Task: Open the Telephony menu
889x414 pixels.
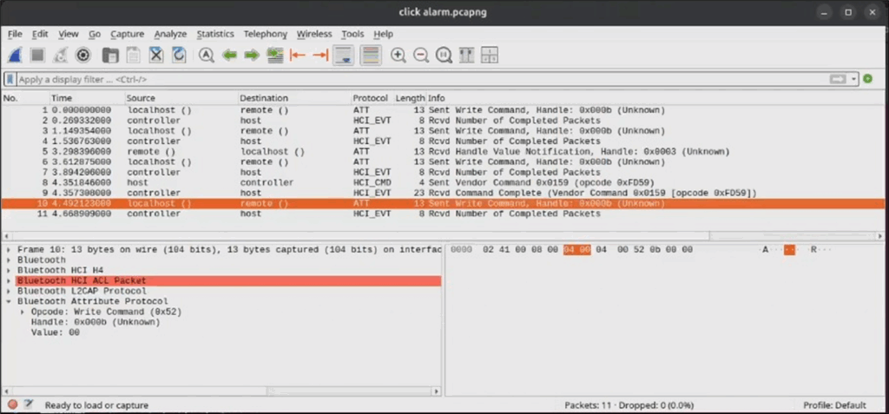Action: click(266, 34)
